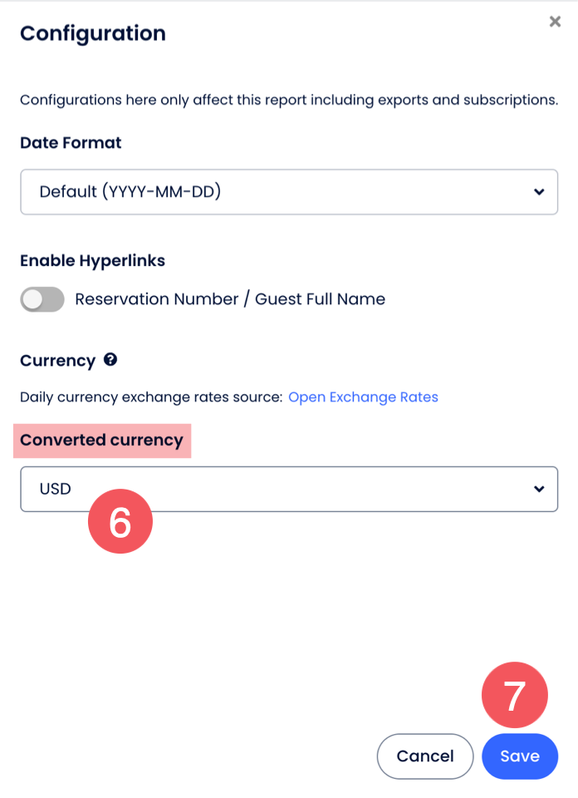
Task: Open the Open Exchange Rates link
Action: (363, 397)
